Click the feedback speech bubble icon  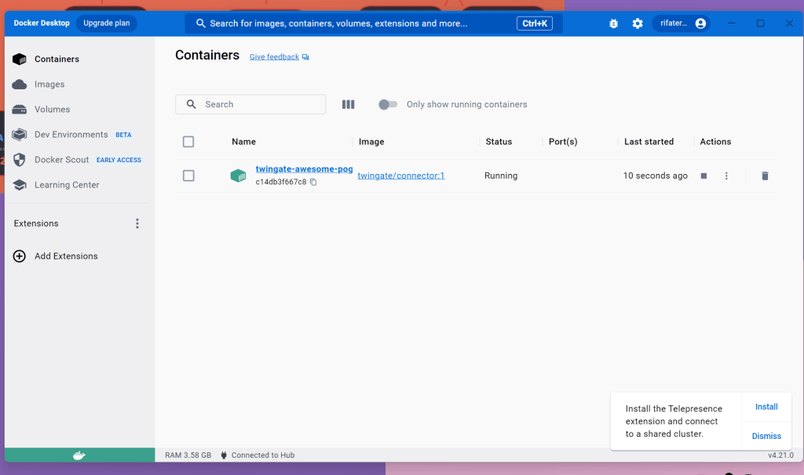305,57
